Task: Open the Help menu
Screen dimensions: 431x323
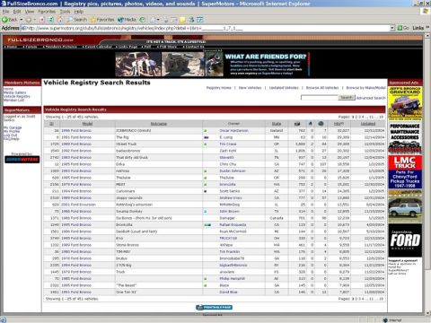Action: [79, 12]
